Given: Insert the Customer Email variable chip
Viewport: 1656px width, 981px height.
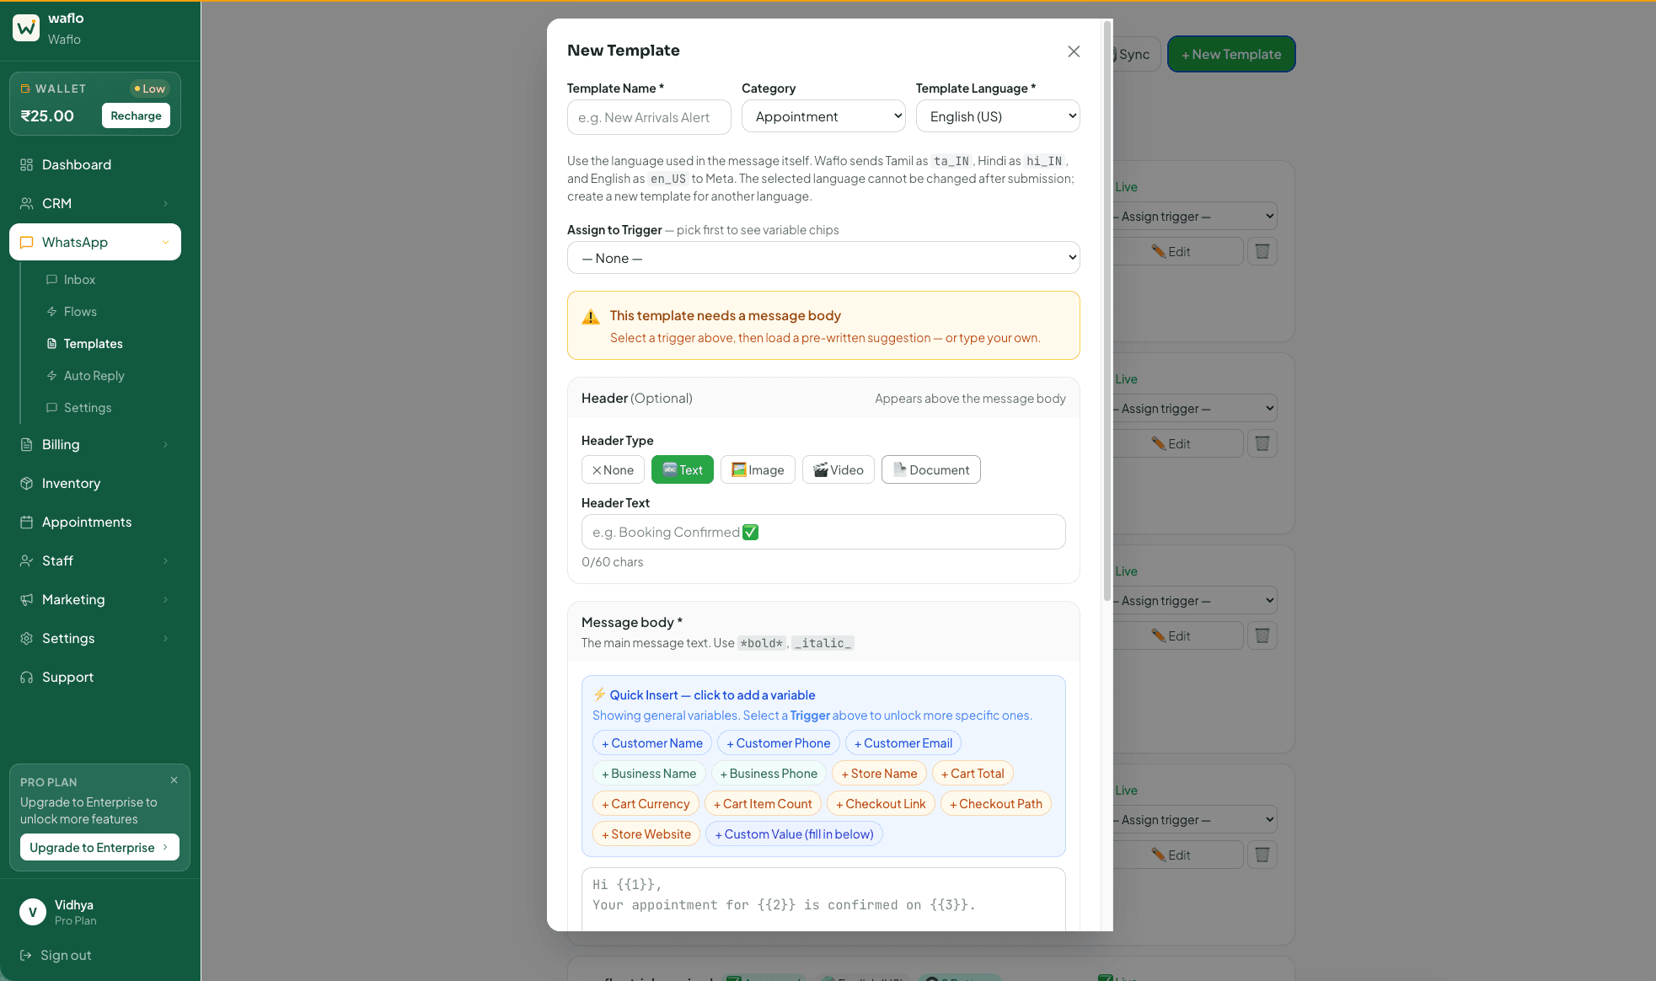Looking at the screenshot, I should tap(903, 742).
